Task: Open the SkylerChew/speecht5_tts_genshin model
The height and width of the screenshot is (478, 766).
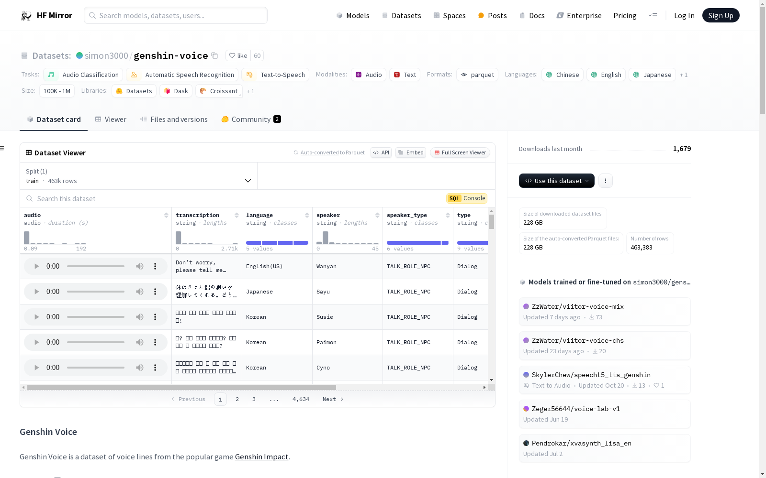Action: click(x=605, y=380)
